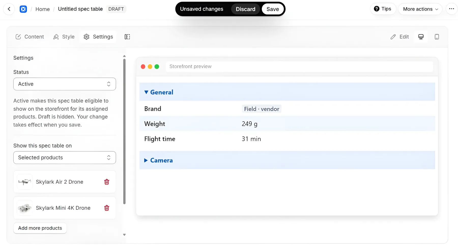Click Skylark Air 2 Drone thumbnail
This screenshot has width=458, height=250.
pyautogui.click(x=25, y=182)
